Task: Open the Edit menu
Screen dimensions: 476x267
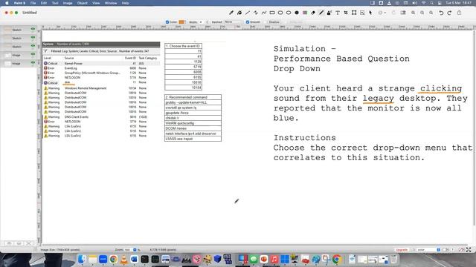Action: tap(44, 3)
